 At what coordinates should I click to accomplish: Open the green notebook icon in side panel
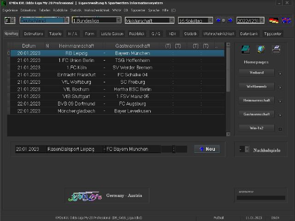point(246,49)
